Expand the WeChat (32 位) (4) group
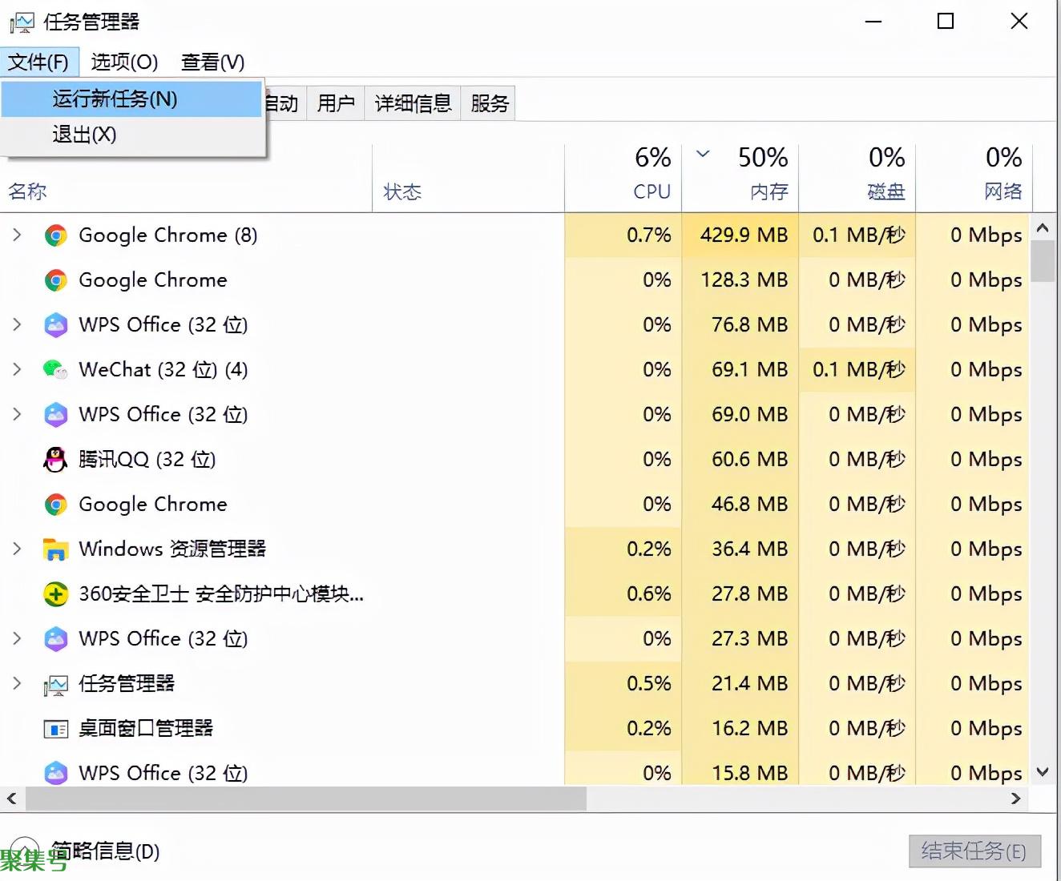1061x881 pixels. (17, 369)
